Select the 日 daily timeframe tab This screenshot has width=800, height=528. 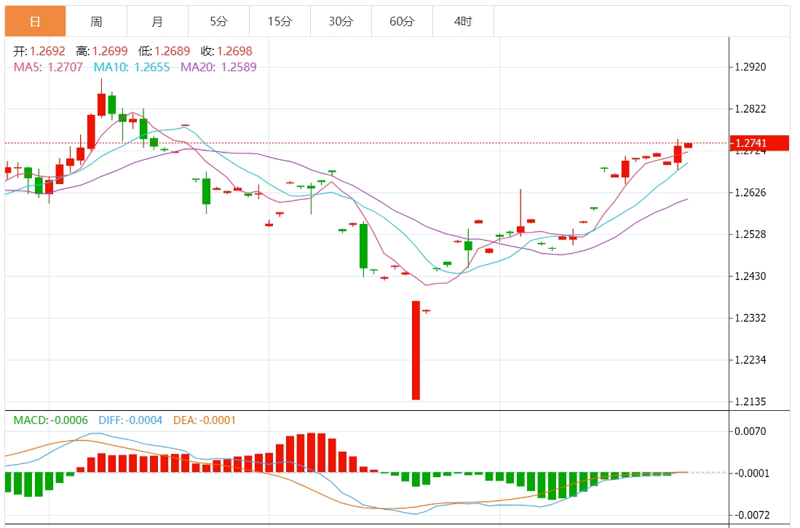click(x=35, y=21)
